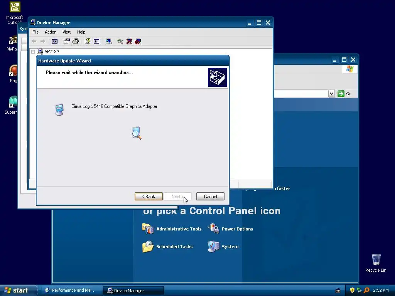Click the on-screen keyboard taskbar icon
The height and width of the screenshot is (296, 395).
click(338, 291)
